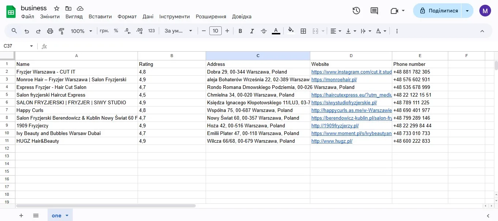Open the sheet tab one options arrow
Image resolution: width=498 pixels, height=221 pixels.
[x=67, y=216]
